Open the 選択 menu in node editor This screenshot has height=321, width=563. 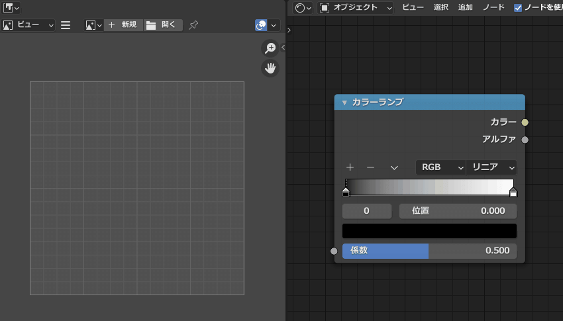(441, 8)
